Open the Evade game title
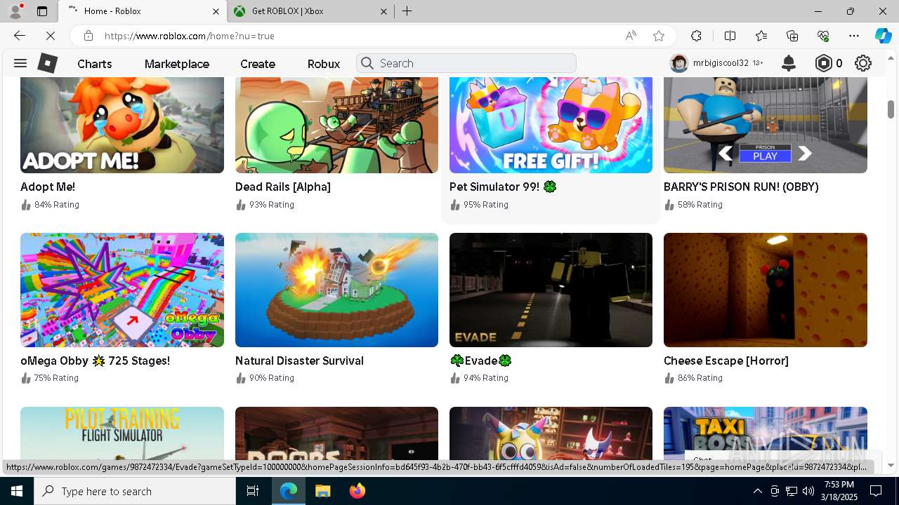 click(x=480, y=361)
